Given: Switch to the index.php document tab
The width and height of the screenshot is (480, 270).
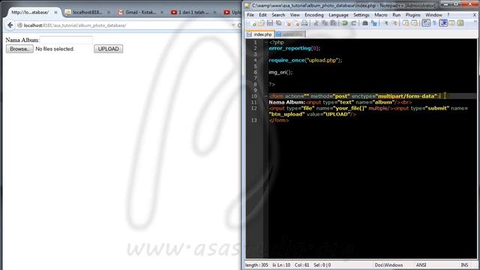Looking at the screenshot, I should (x=260, y=34).
